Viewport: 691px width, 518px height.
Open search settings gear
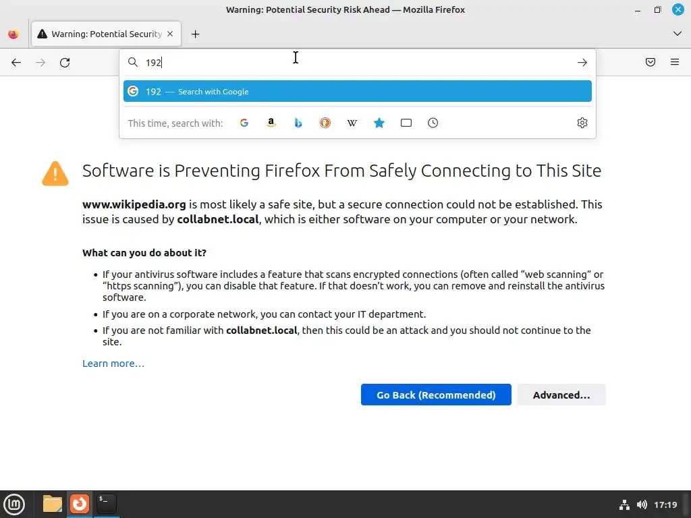tap(582, 123)
